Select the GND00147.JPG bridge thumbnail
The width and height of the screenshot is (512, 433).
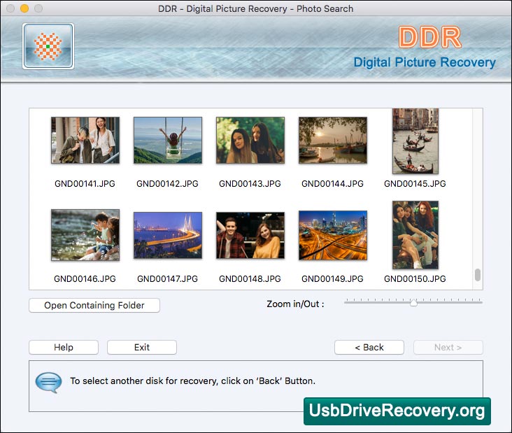point(168,235)
